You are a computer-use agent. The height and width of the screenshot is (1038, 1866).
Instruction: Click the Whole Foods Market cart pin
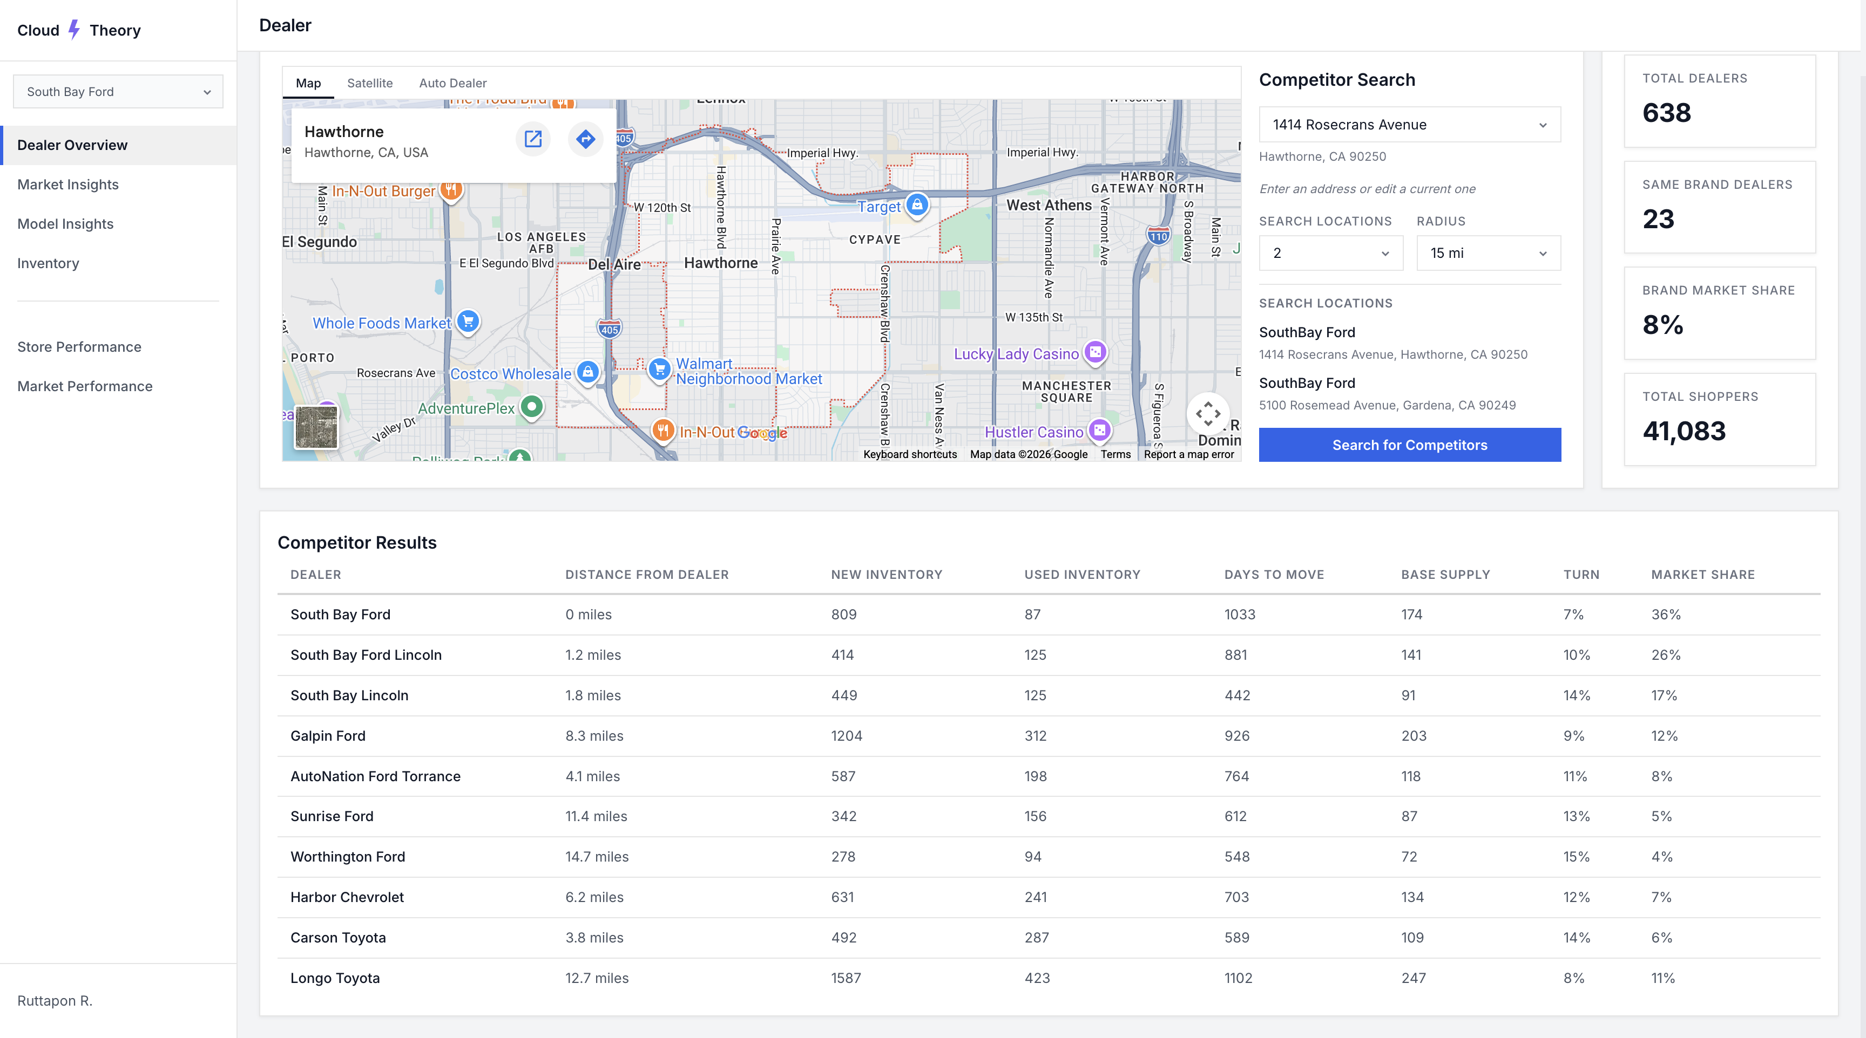469,322
